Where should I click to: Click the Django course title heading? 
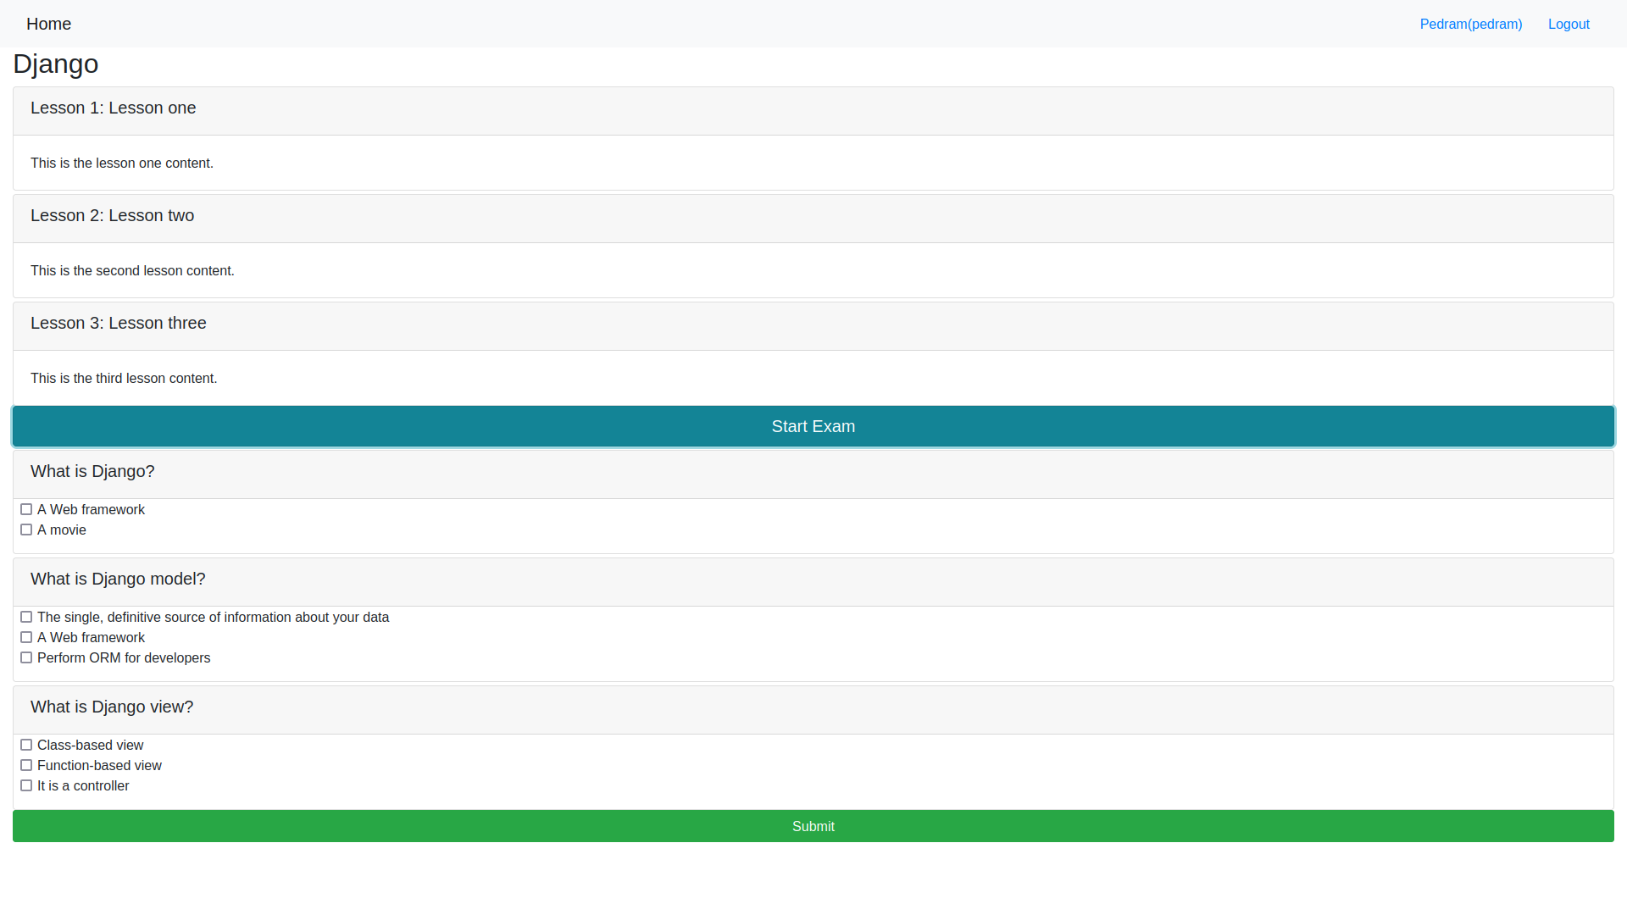point(56,64)
